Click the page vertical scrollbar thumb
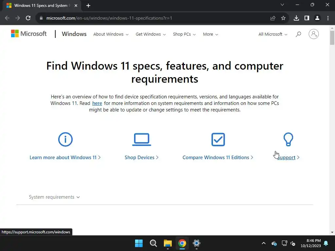The width and height of the screenshot is (335, 251). (x=332, y=38)
